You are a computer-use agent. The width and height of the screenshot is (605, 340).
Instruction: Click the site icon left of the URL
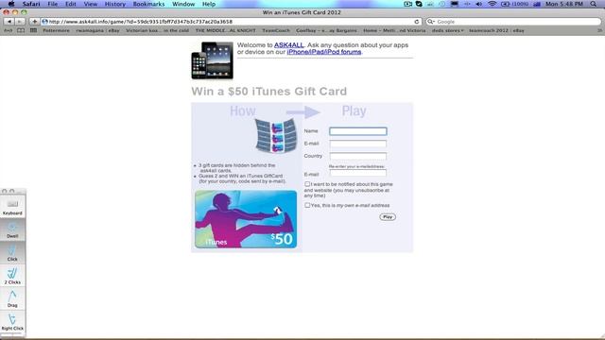click(x=44, y=22)
